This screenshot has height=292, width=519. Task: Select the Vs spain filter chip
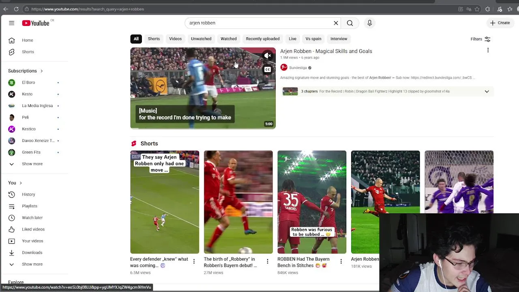tap(313, 39)
